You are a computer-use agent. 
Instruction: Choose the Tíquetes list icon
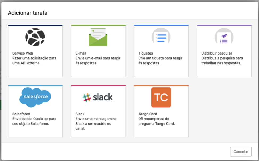(161, 36)
